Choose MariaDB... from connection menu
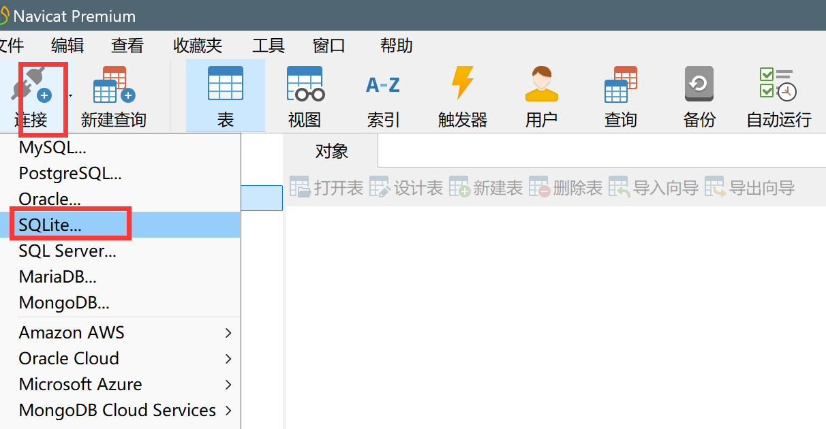 pos(121,276)
